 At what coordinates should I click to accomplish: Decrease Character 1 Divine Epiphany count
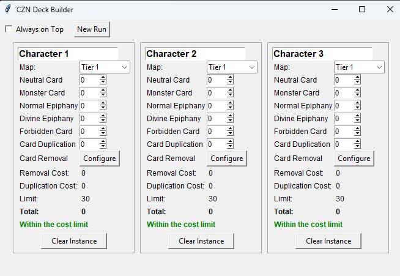pos(103,121)
